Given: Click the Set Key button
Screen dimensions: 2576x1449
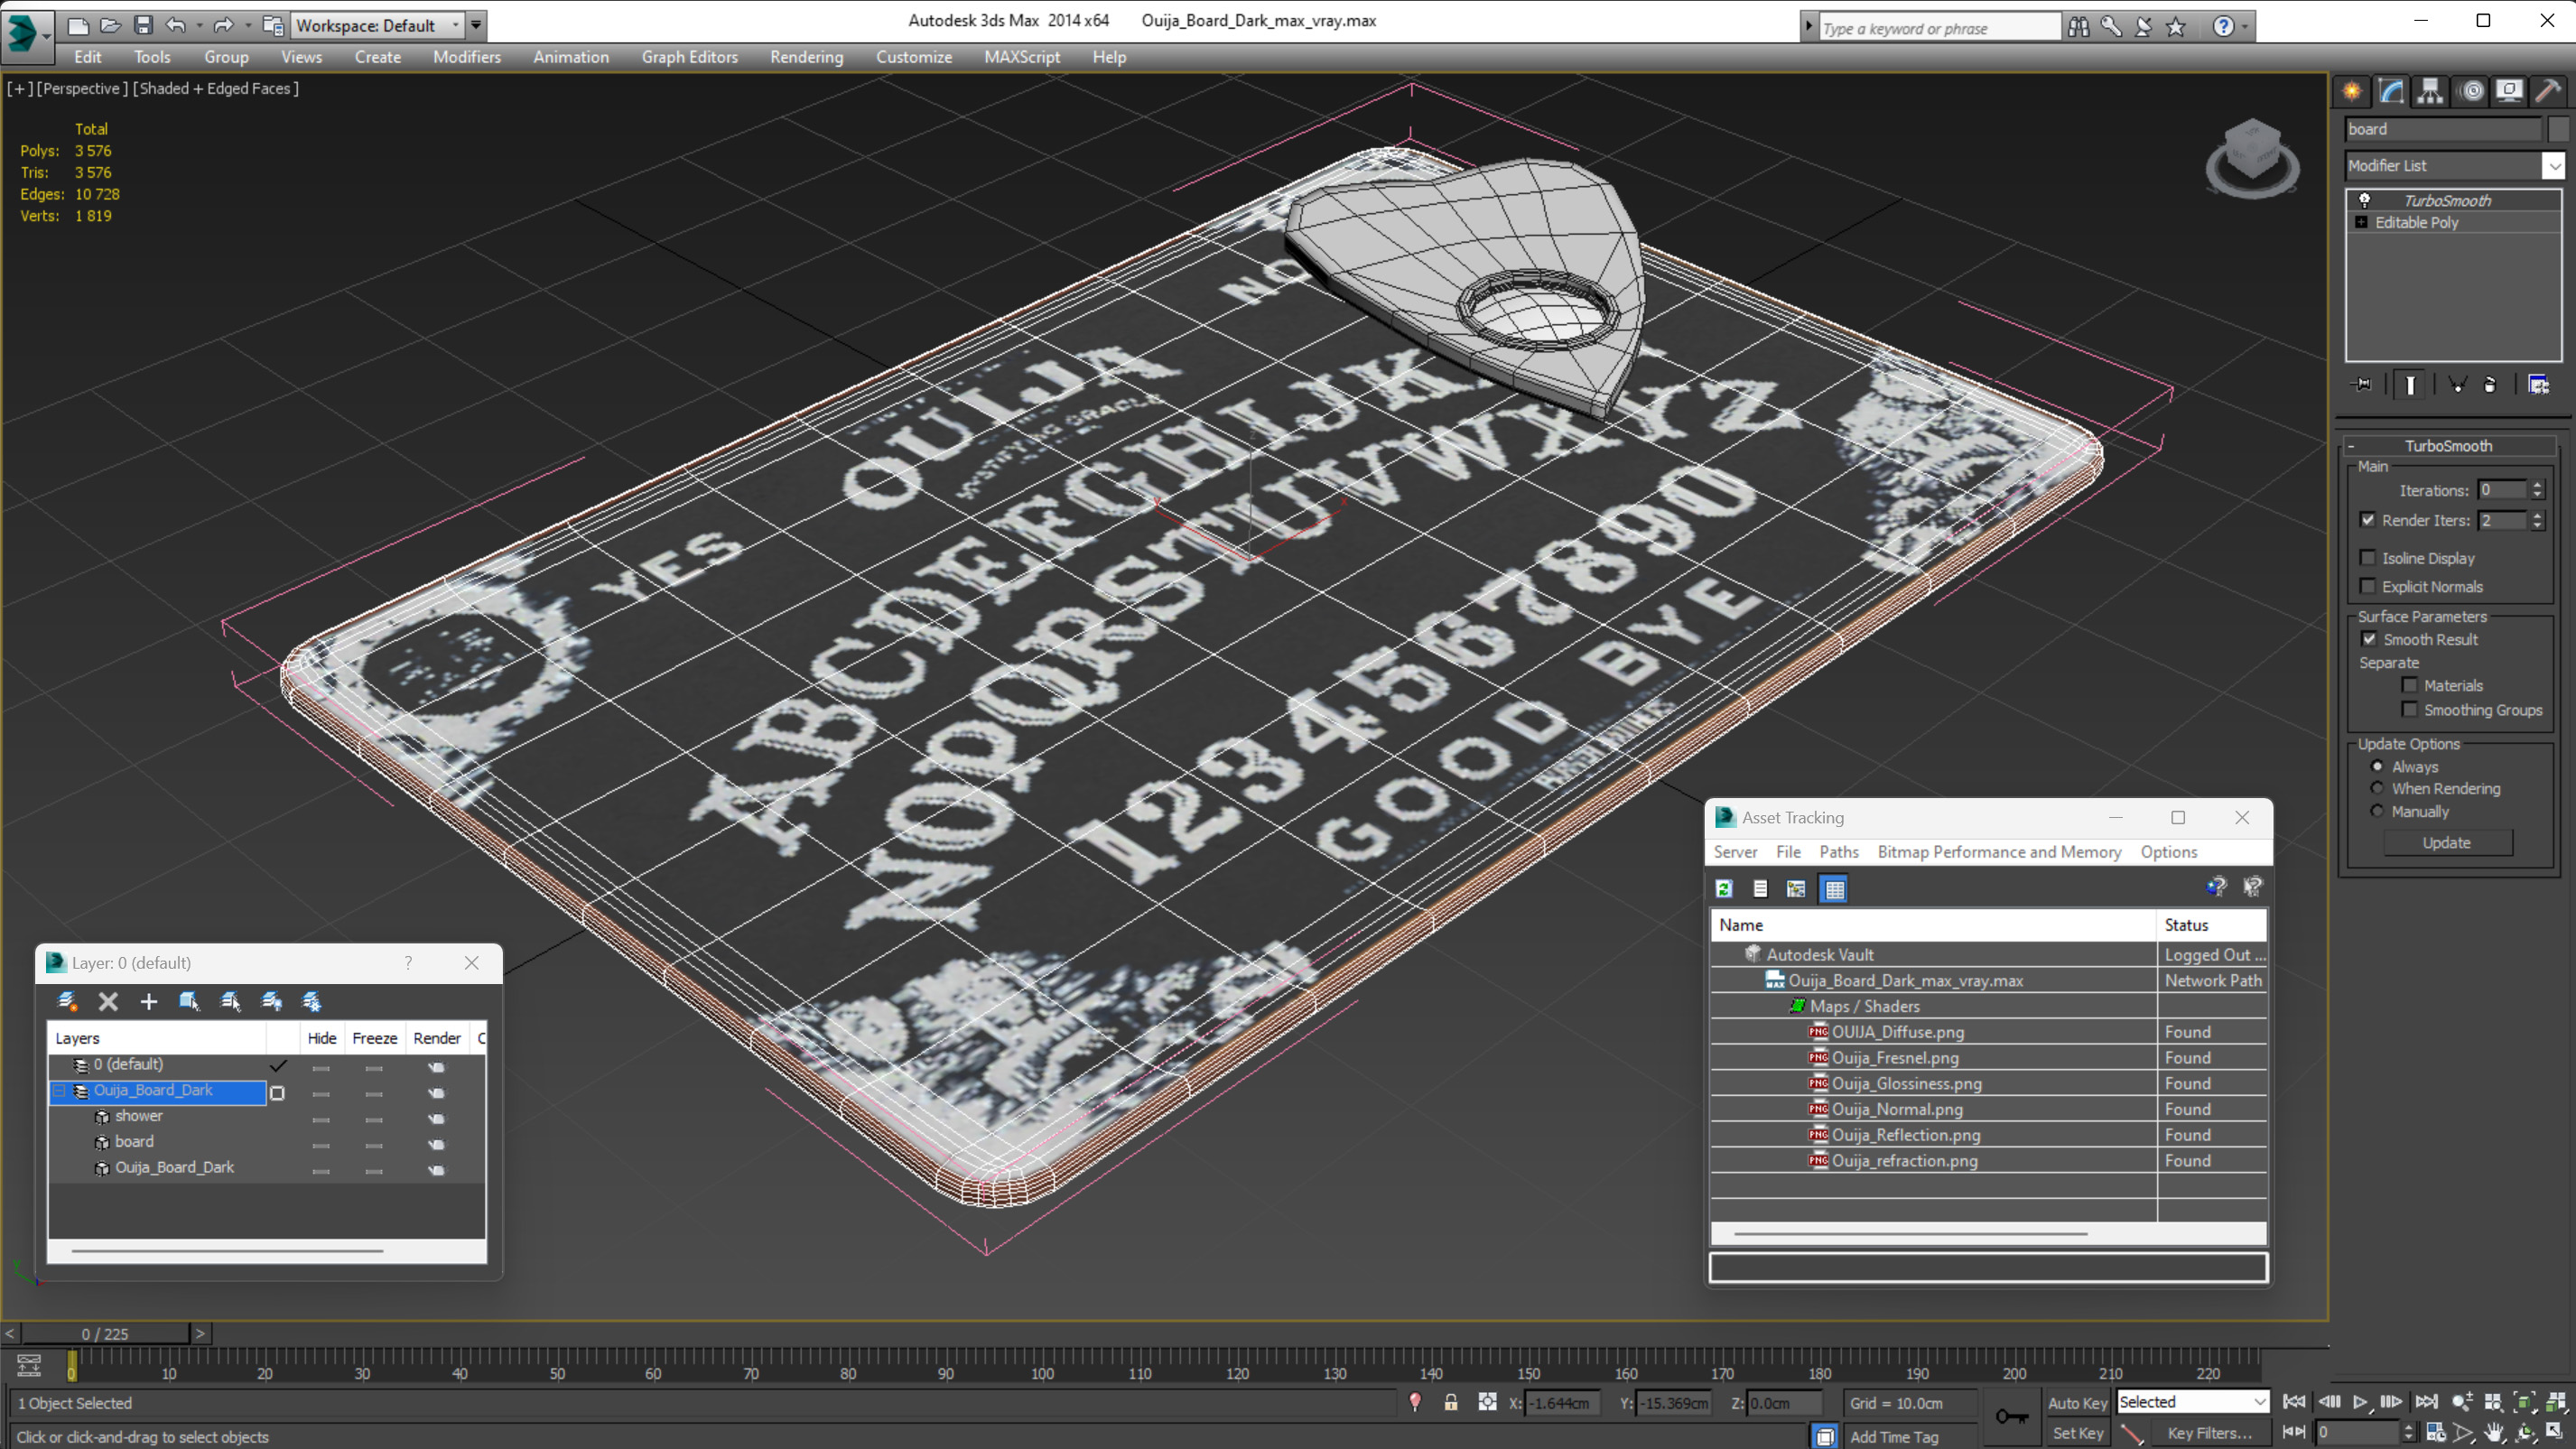Looking at the screenshot, I should pyautogui.click(x=2077, y=1432).
